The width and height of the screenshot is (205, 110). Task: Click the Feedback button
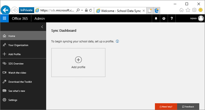(x=188, y=107)
